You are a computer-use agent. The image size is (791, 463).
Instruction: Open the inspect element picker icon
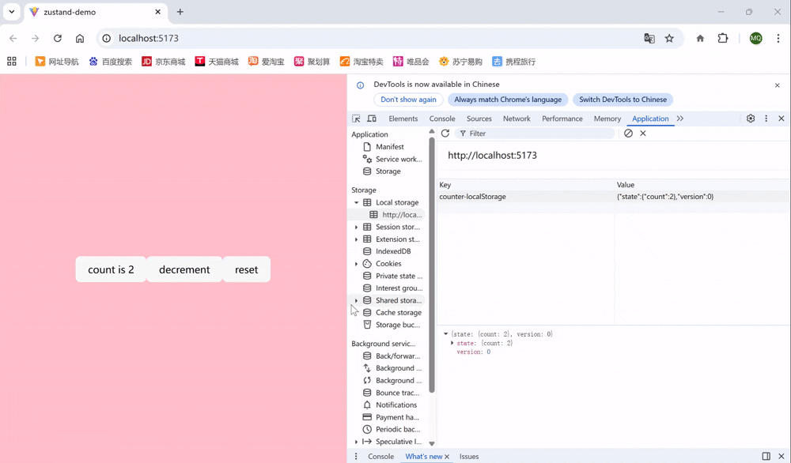coord(355,118)
